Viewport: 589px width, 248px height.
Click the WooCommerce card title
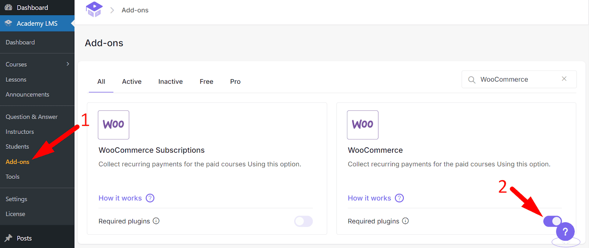pyautogui.click(x=375, y=150)
